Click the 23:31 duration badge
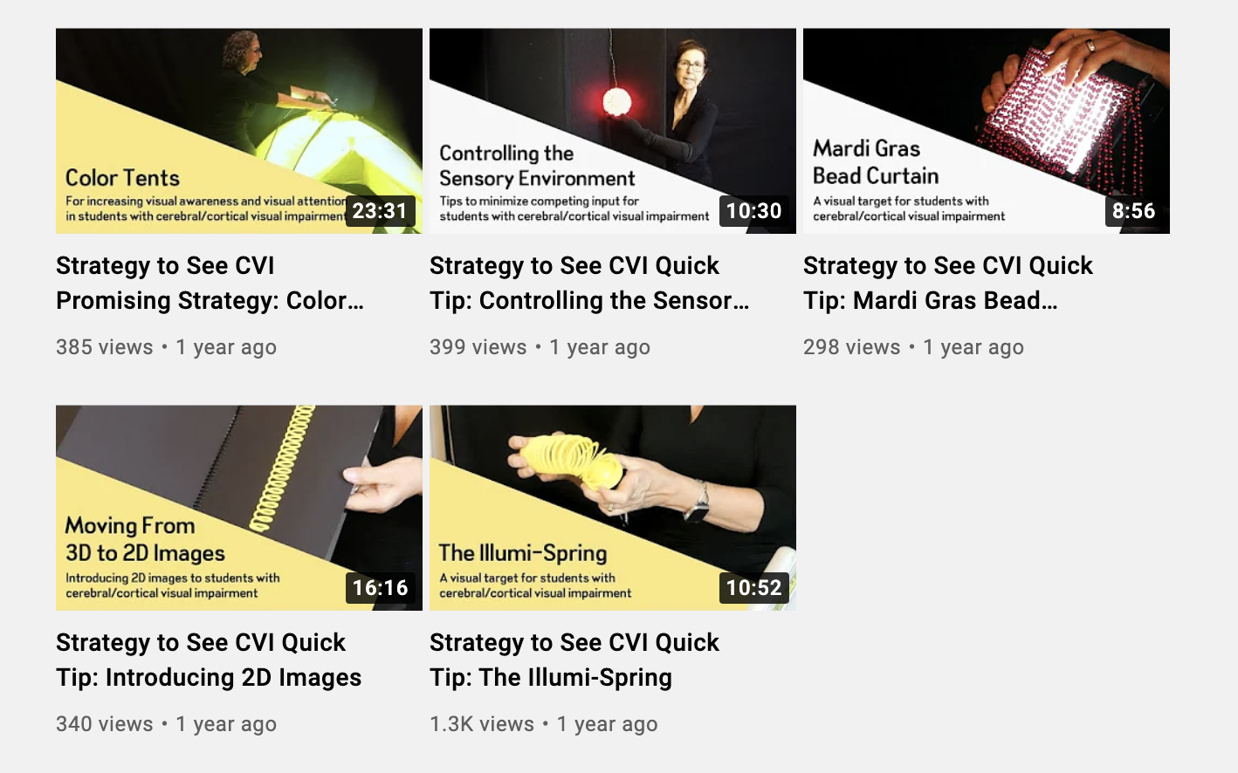1238x773 pixels. pos(380,211)
